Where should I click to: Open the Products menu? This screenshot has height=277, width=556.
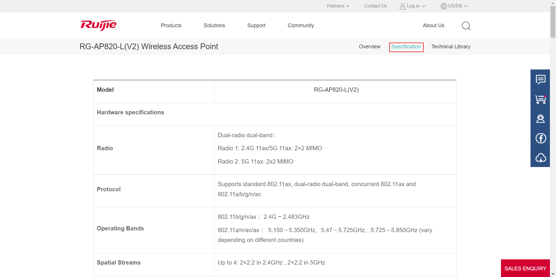click(x=171, y=25)
